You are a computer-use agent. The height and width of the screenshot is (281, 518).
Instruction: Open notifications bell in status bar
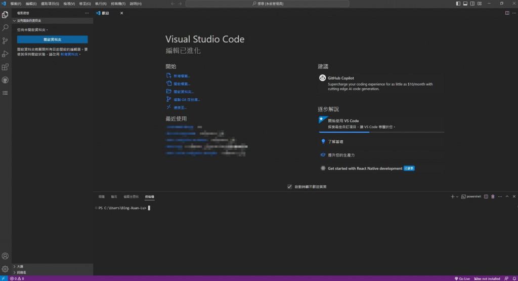514,278
